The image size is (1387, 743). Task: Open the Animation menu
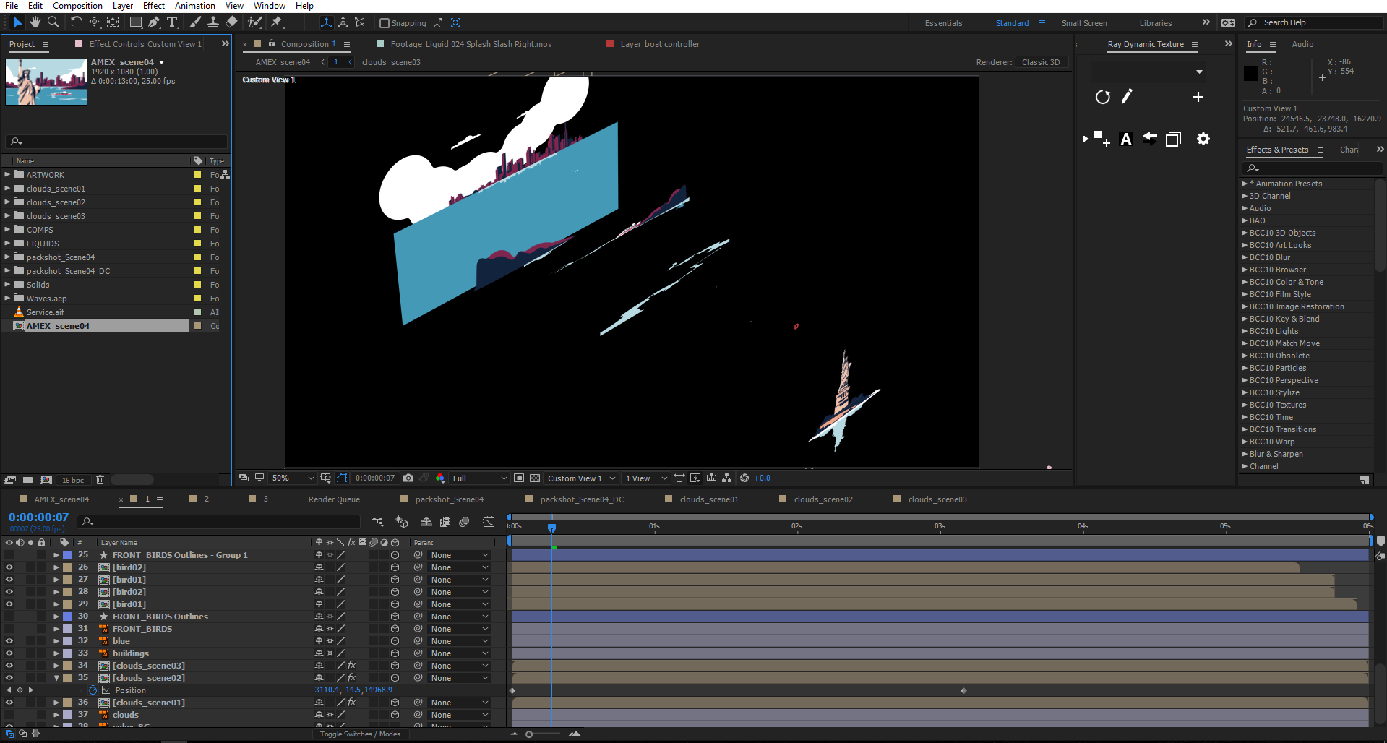click(x=194, y=6)
